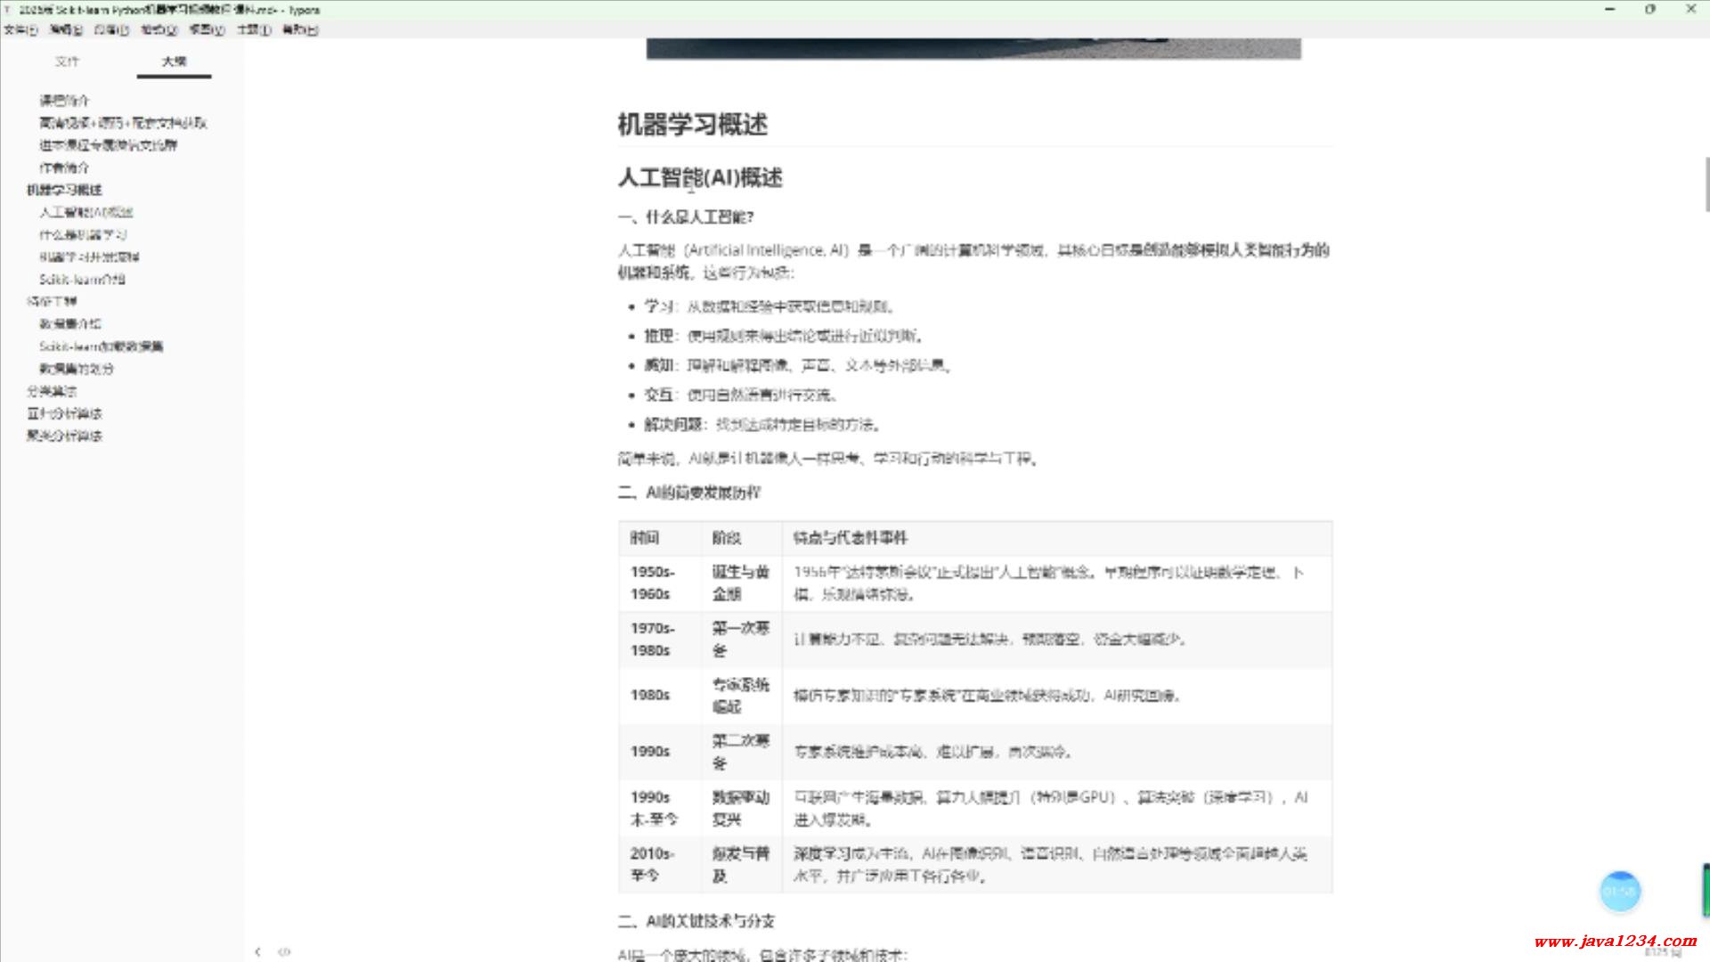This screenshot has height=962, width=1710.
Task: Open the 段落(P) menu
Action: click(x=111, y=29)
